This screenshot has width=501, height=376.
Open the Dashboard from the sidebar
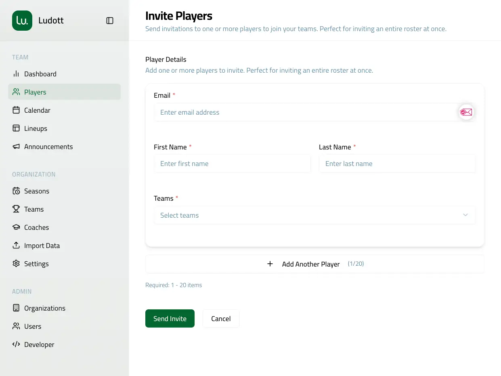click(x=40, y=74)
